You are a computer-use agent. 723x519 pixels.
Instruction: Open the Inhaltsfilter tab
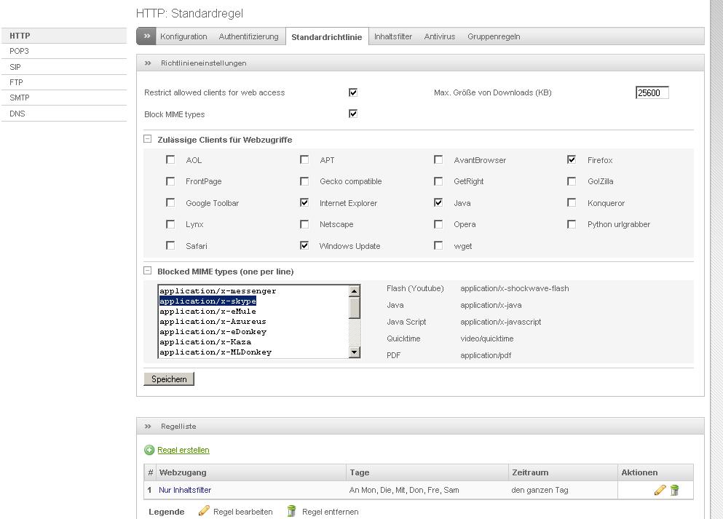click(x=393, y=36)
